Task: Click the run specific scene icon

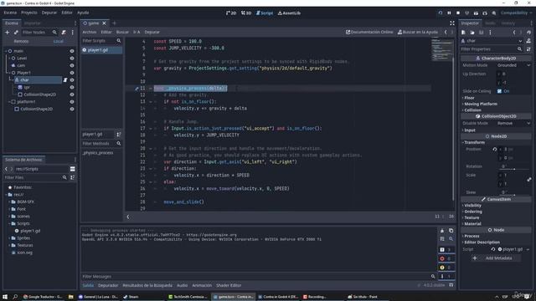Action: click(x=485, y=13)
